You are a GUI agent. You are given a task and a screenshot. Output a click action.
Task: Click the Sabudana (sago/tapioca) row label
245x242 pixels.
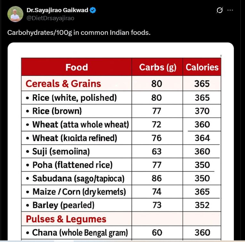pyautogui.click(x=78, y=178)
